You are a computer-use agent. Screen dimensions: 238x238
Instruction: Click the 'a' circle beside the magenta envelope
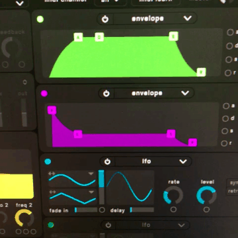[226, 106]
